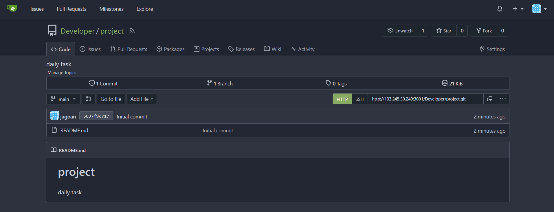Click the open book icon in README header
The width and height of the screenshot is (554, 212).
(54, 150)
